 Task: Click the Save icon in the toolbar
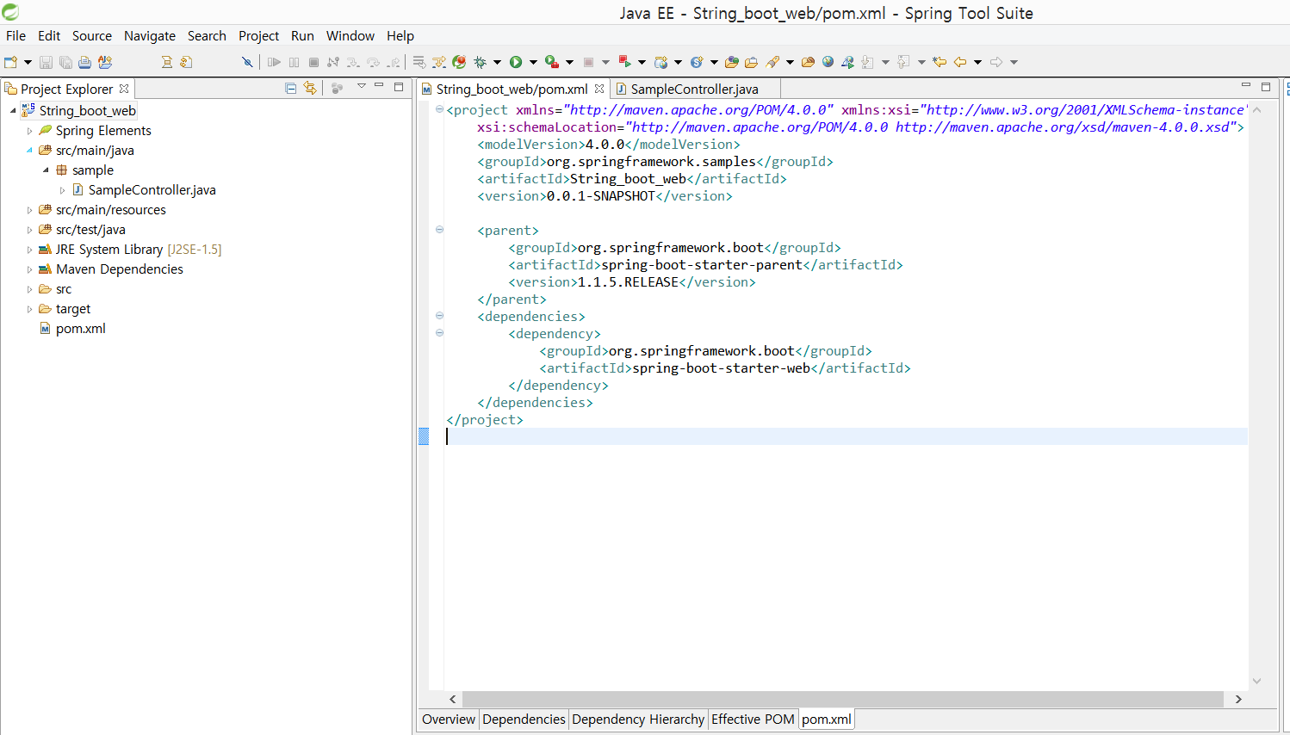pos(46,62)
